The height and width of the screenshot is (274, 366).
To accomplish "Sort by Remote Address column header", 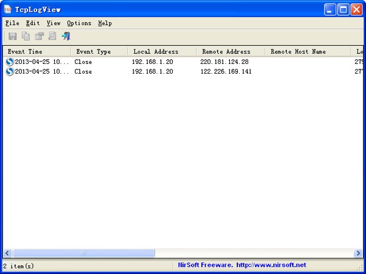I will (x=231, y=52).
